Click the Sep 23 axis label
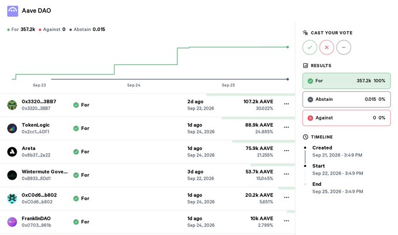The height and width of the screenshot is (235, 398). 39,85
